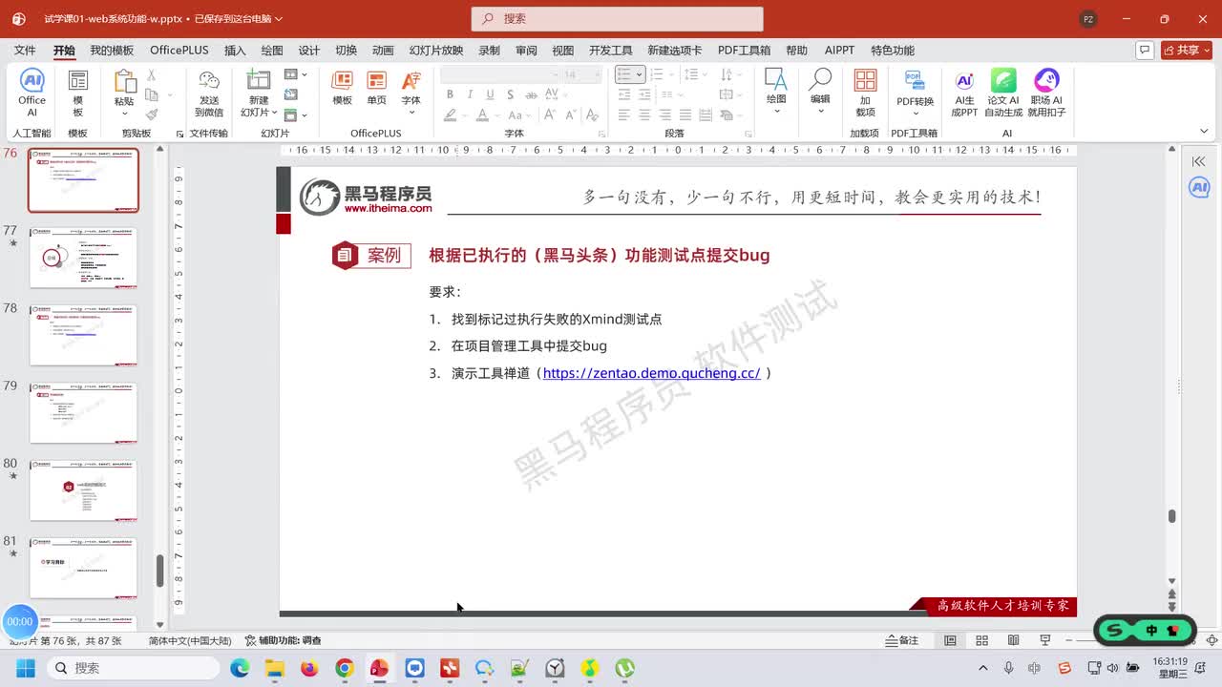Click the text highlight color pen
The width and height of the screenshot is (1222, 687).
tap(450, 114)
